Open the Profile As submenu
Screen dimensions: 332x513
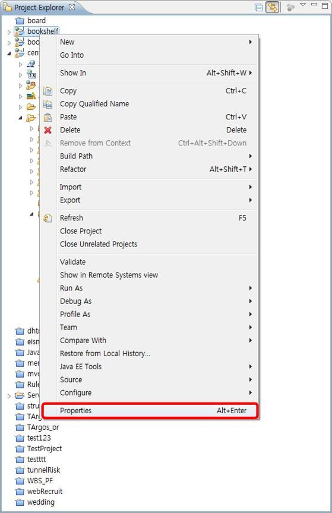[149, 315]
